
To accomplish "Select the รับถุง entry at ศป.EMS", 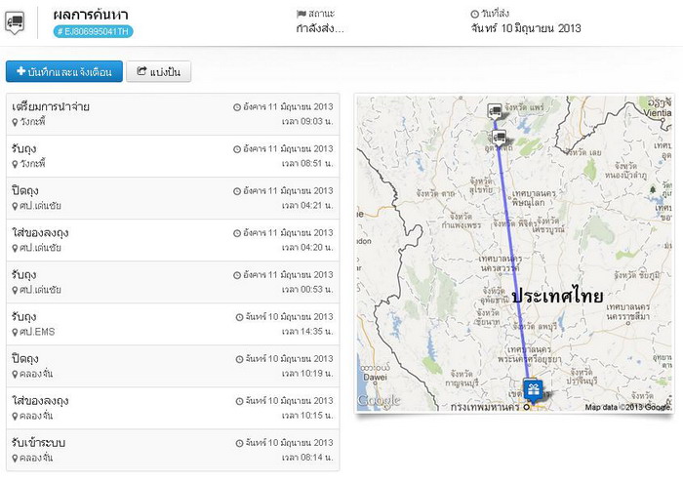I will (x=172, y=324).
